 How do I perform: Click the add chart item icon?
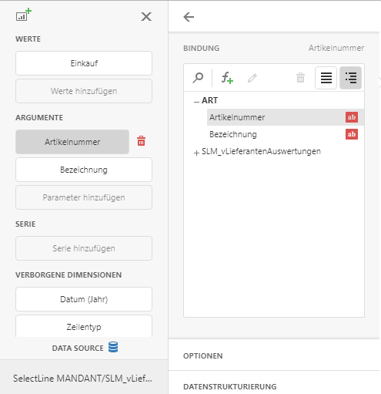(x=23, y=15)
